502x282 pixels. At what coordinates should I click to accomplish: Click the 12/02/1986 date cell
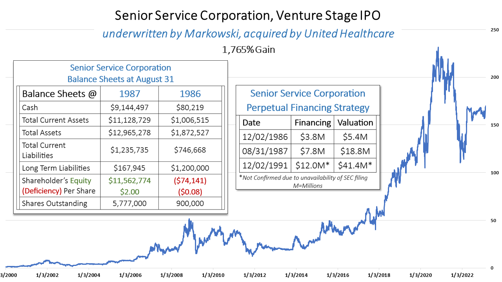point(265,137)
